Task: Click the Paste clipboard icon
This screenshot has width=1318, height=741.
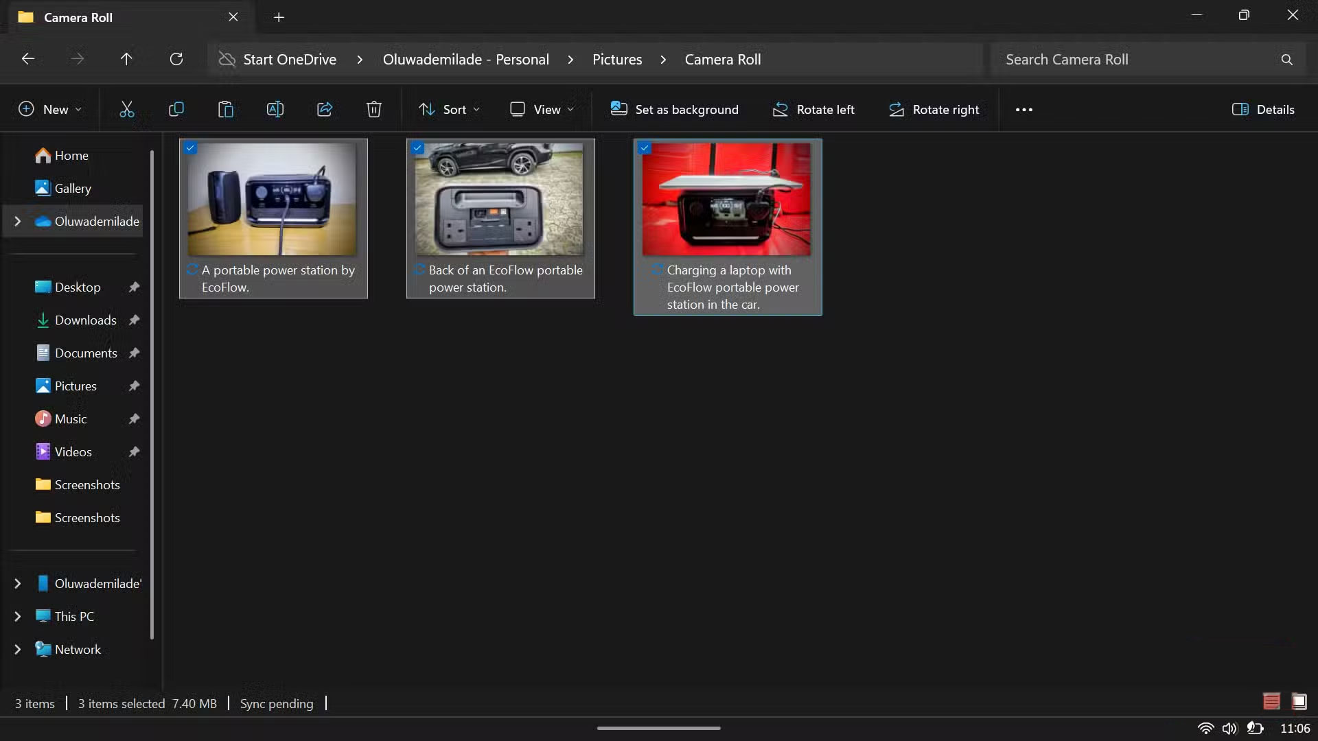Action: pyautogui.click(x=226, y=109)
